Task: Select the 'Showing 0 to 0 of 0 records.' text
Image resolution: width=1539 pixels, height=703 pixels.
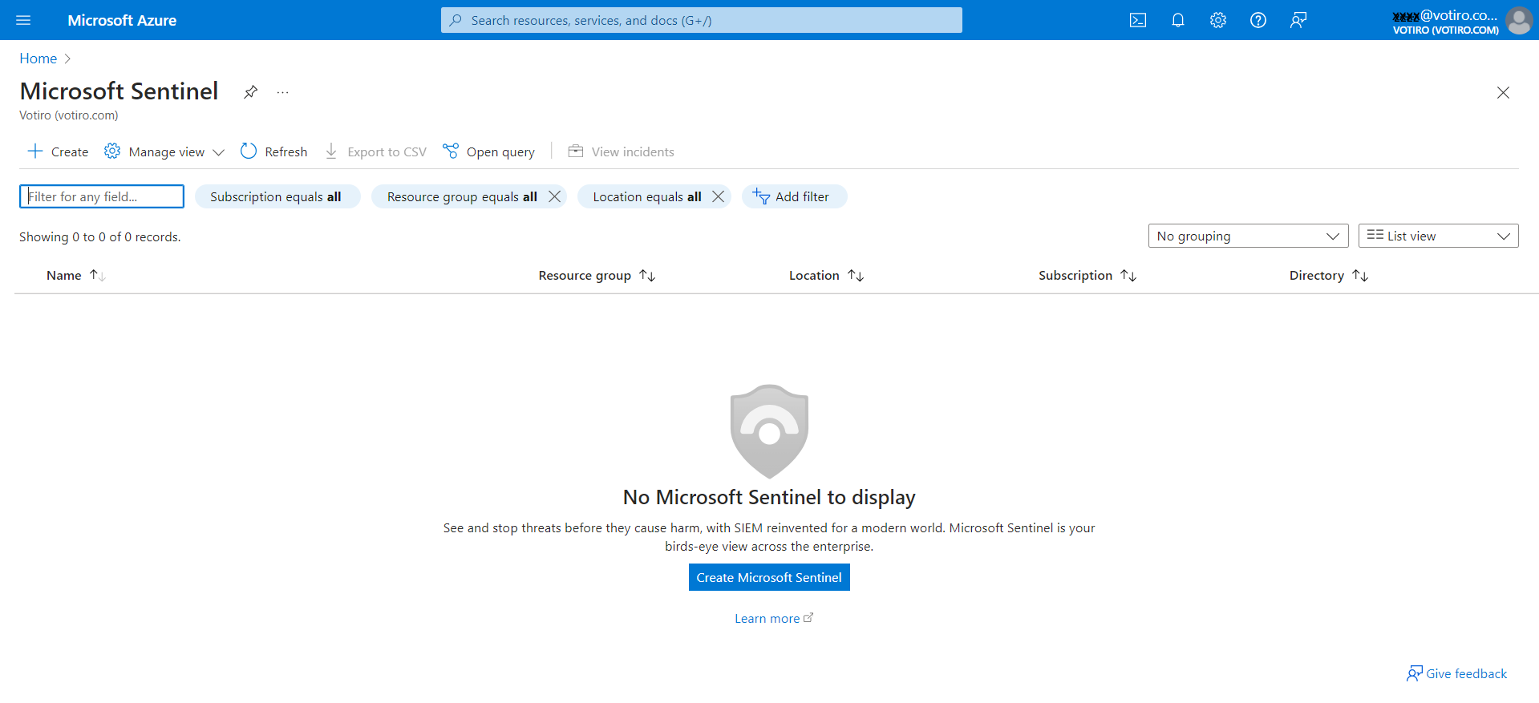Action: (x=100, y=236)
